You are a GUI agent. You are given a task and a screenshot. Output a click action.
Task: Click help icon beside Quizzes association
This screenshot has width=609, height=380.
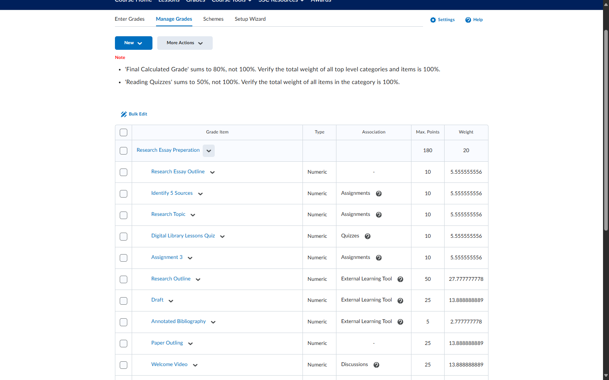368,236
